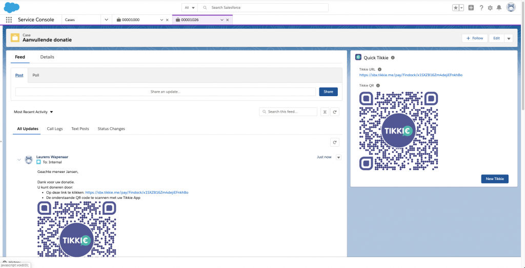Open the Setup gear icon
The height and width of the screenshot is (268, 525).
(x=490, y=8)
